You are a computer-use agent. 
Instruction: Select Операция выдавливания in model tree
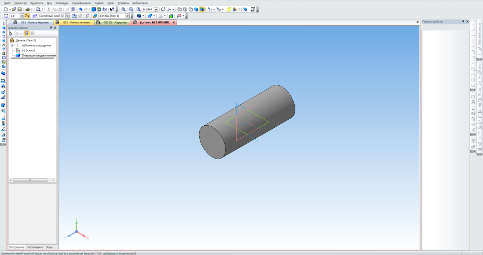(38, 55)
